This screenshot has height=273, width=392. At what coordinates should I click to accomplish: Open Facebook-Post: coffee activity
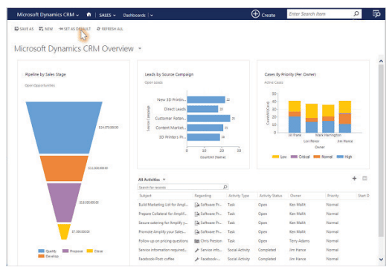click(156, 259)
